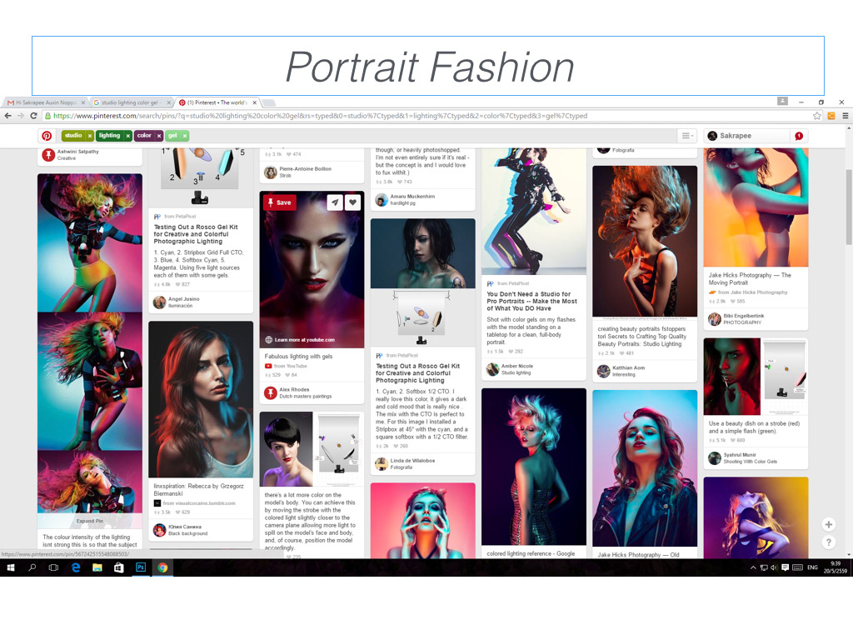Send the pin using paper plane icon
The height and width of the screenshot is (640, 853).
(335, 202)
